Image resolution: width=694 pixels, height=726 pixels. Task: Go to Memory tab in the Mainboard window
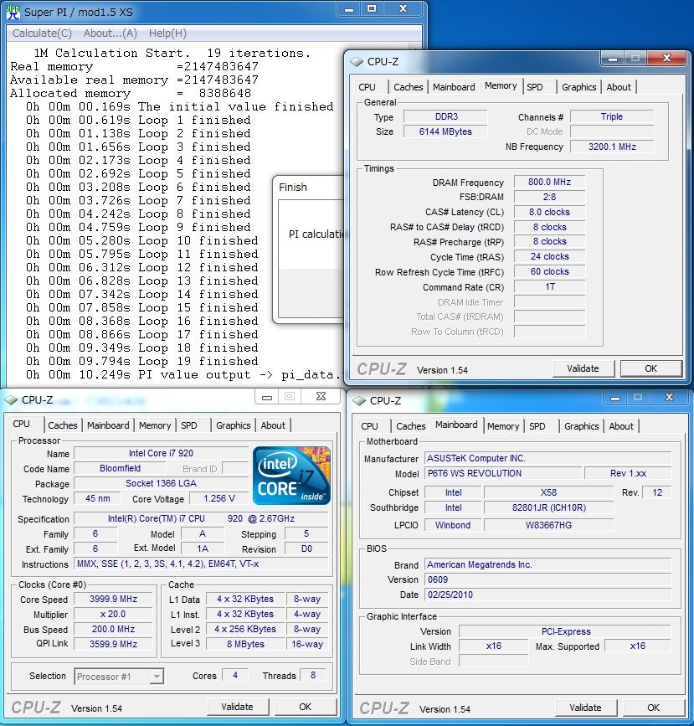[503, 426]
